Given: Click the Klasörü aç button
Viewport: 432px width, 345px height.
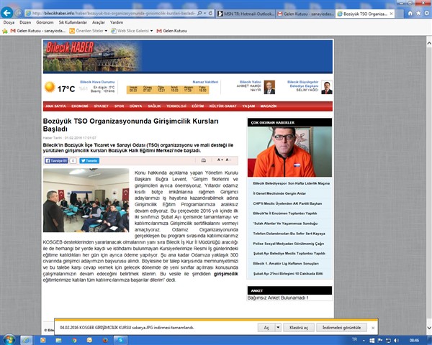Looking at the screenshot, I should tap(299, 328).
